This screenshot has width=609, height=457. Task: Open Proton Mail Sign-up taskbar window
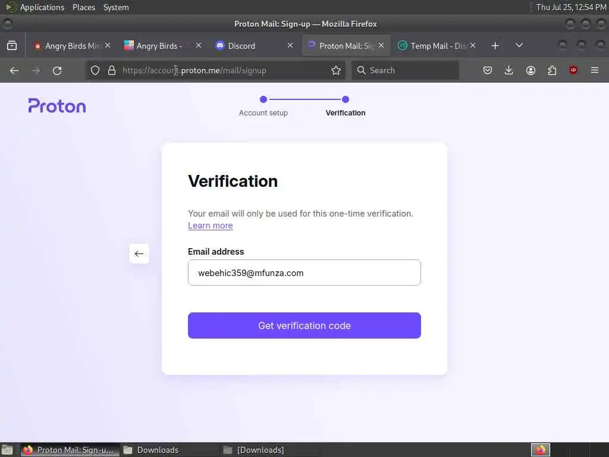pos(70,450)
